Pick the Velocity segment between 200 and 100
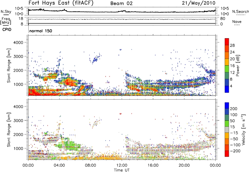 pos(227,111)
